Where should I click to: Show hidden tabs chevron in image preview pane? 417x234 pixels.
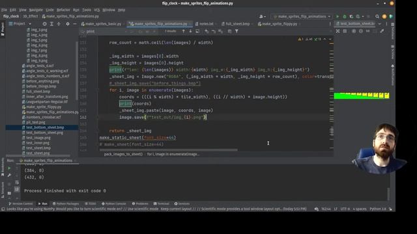[x=379, y=24]
